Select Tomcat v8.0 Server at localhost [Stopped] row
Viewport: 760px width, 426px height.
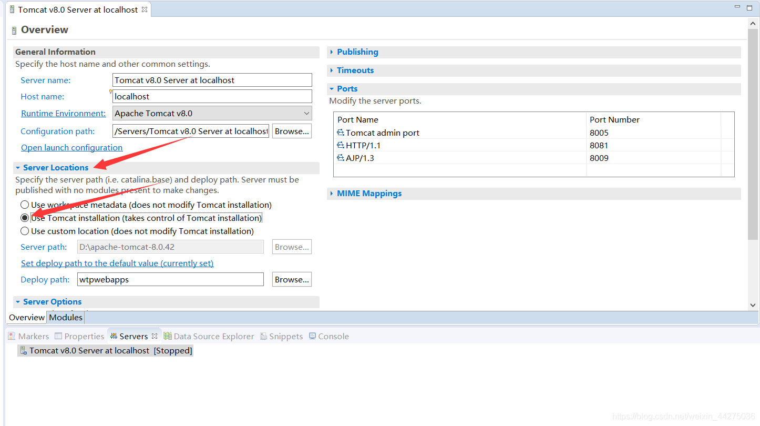pyautogui.click(x=106, y=350)
